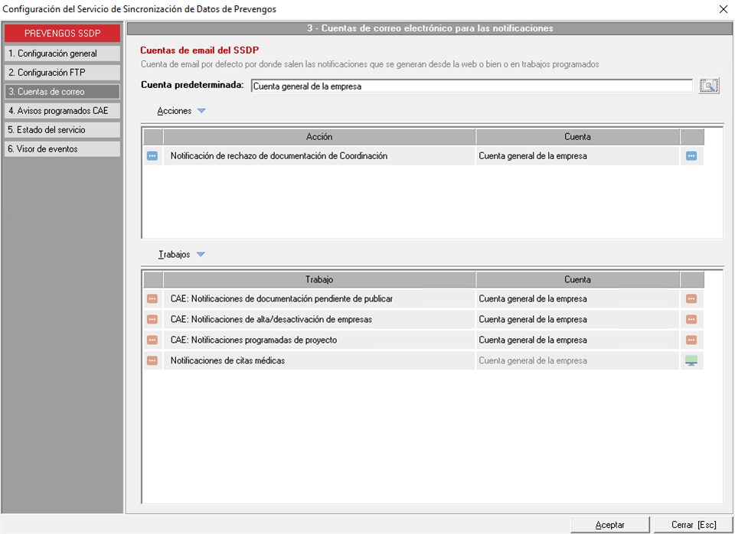
Task: Click the Acción column header
Action: (318, 137)
